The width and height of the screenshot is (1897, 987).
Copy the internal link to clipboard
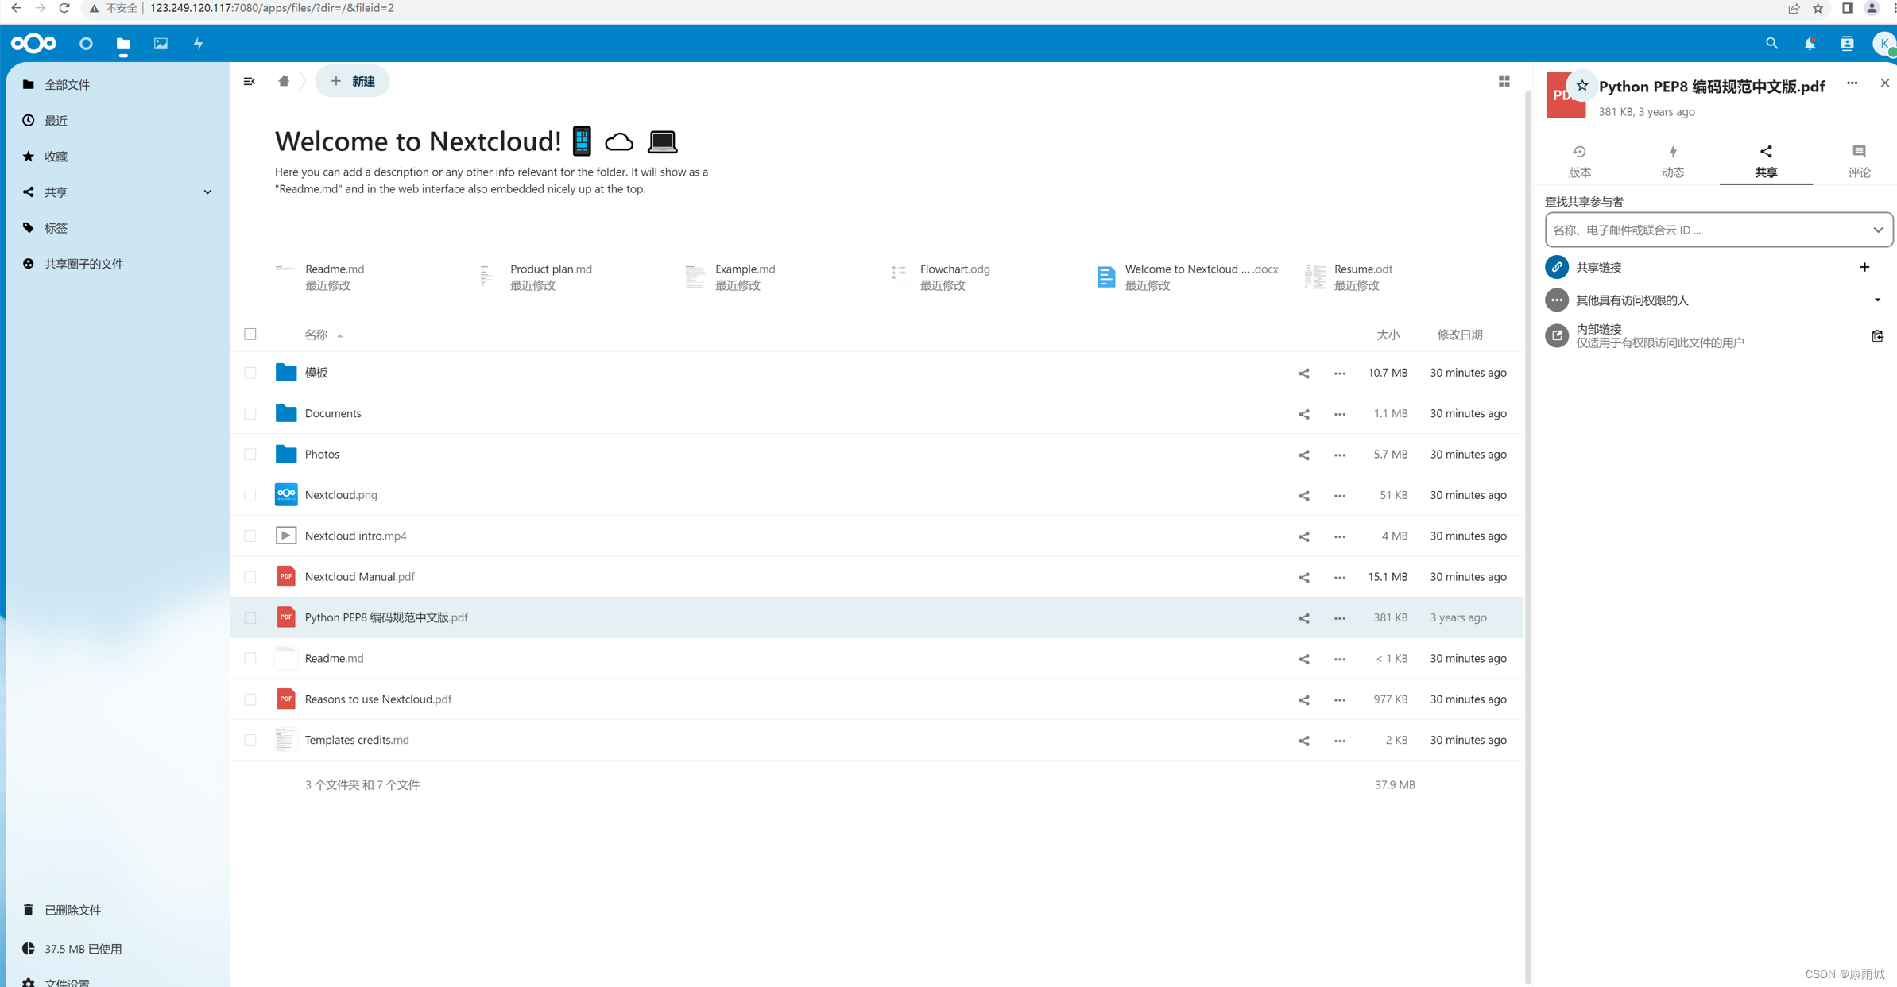click(x=1877, y=336)
